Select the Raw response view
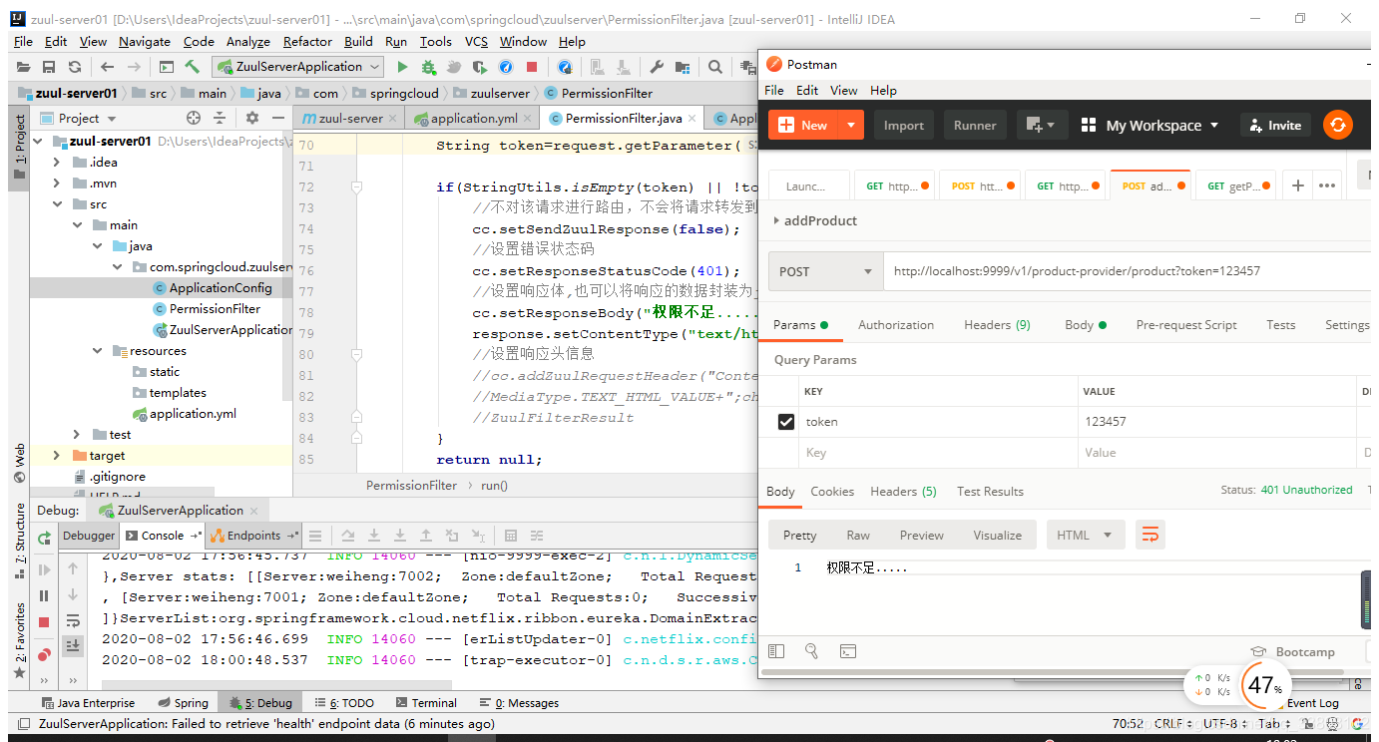The height and width of the screenshot is (742, 1379). tap(858, 535)
